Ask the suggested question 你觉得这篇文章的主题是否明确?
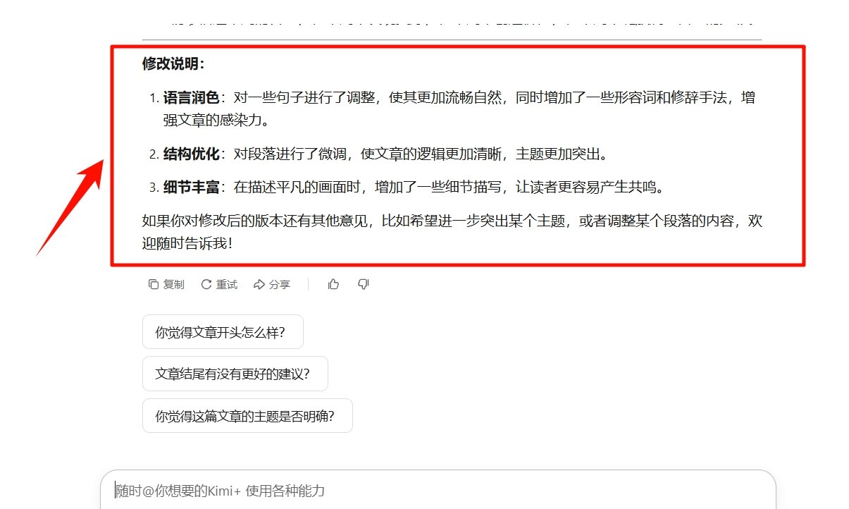This screenshot has width=849, height=509. [247, 415]
